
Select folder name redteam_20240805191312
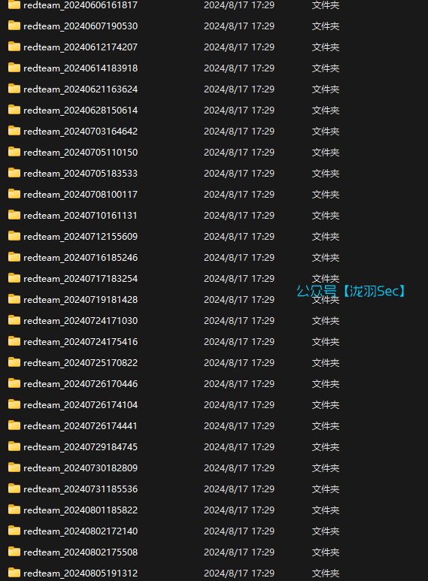click(80, 573)
